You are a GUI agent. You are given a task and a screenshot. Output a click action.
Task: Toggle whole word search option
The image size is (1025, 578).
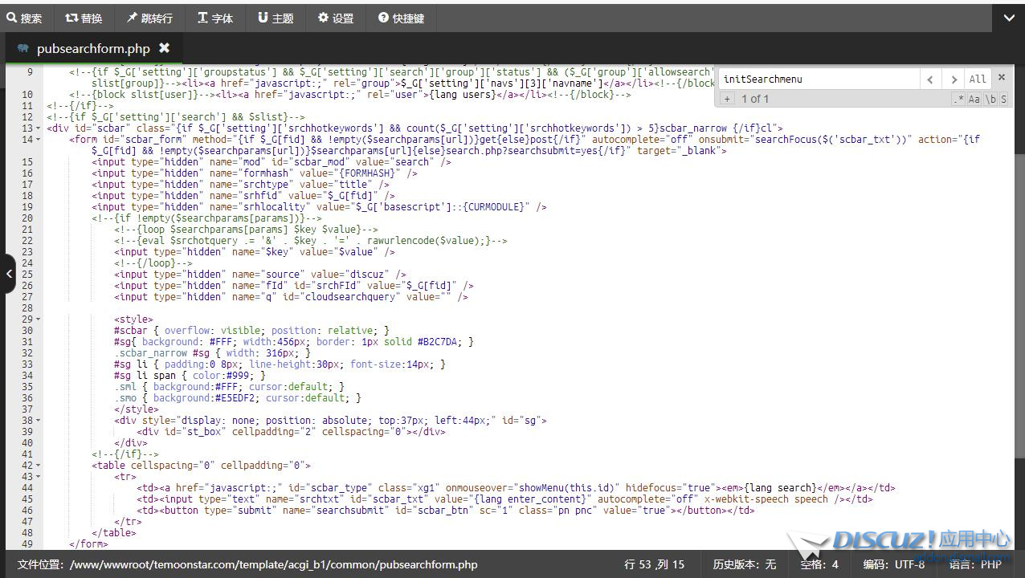coord(990,99)
